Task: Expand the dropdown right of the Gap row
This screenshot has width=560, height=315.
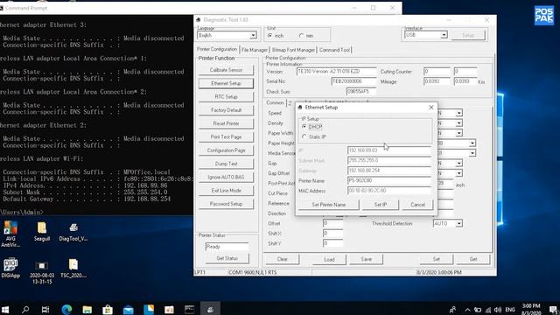Action: coord(458,164)
